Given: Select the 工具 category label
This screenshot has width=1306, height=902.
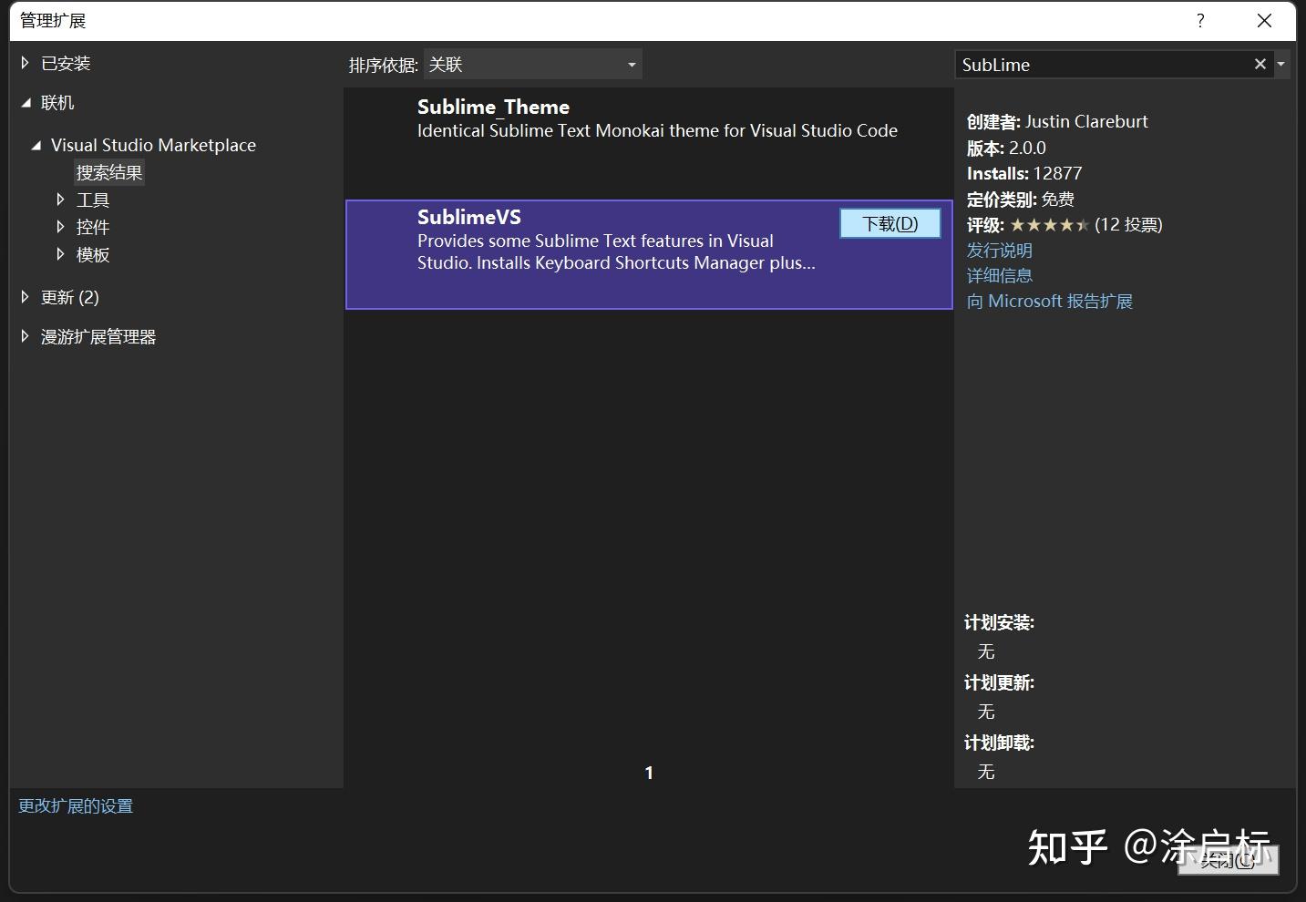Looking at the screenshot, I should tap(93, 200).
